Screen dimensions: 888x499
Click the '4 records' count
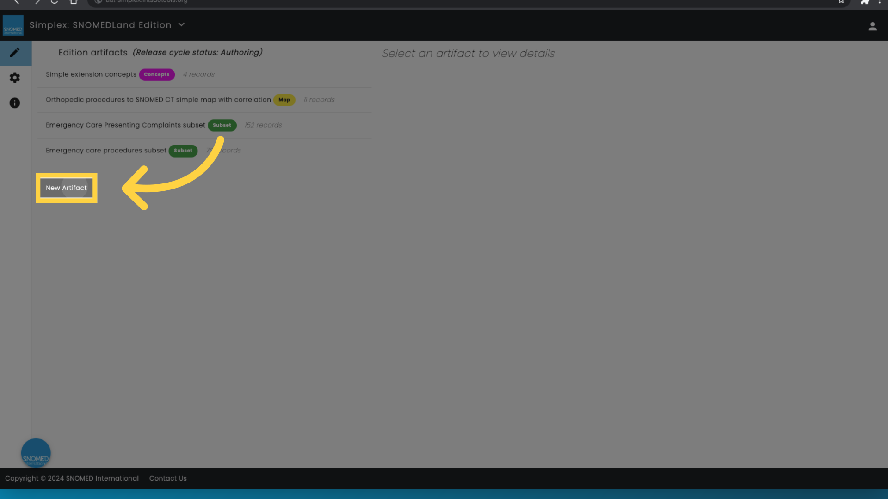(198, 74)
